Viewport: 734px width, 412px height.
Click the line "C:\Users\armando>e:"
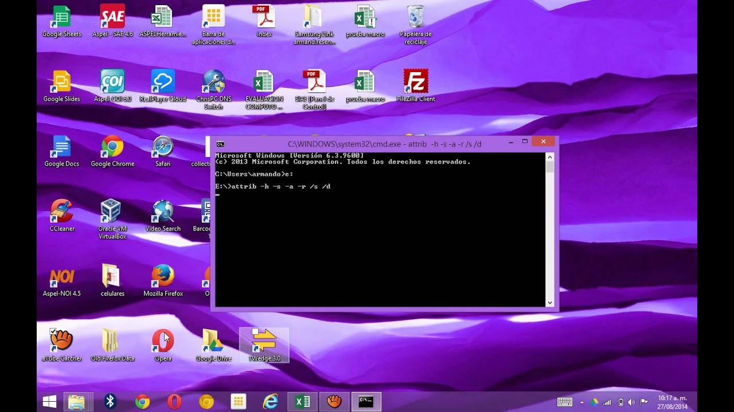pos(254,174)
